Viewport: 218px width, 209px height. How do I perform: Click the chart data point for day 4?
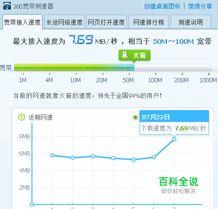pos(113,158)
